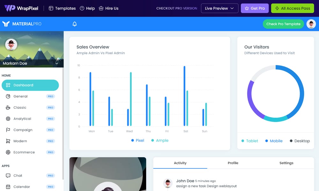Open the user avatar in header
This screenshot has width=319, height=191.
(x=311, y=24)
